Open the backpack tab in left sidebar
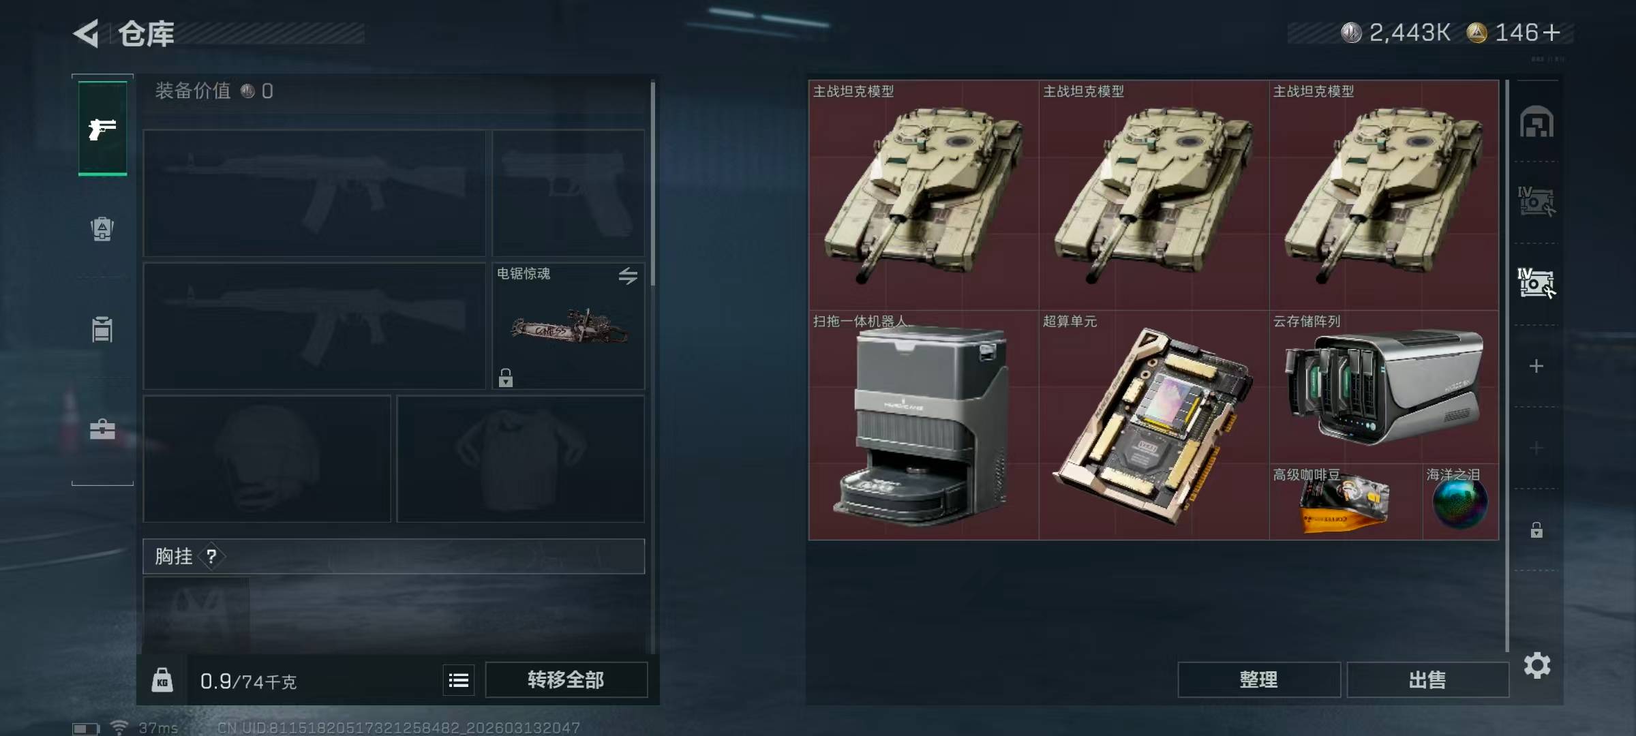1636x736 pixels. 102,228
